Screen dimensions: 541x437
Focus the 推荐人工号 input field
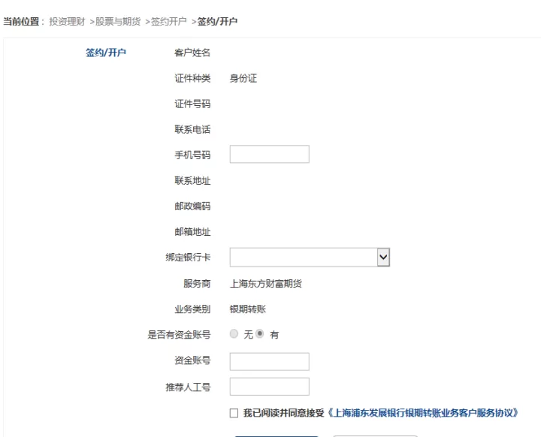tap(270, 387)
